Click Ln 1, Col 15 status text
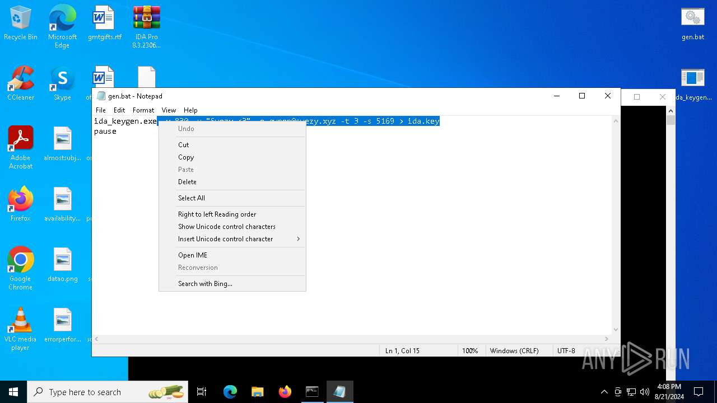Viewport: 717px width, 403px height. coord(402,351)
